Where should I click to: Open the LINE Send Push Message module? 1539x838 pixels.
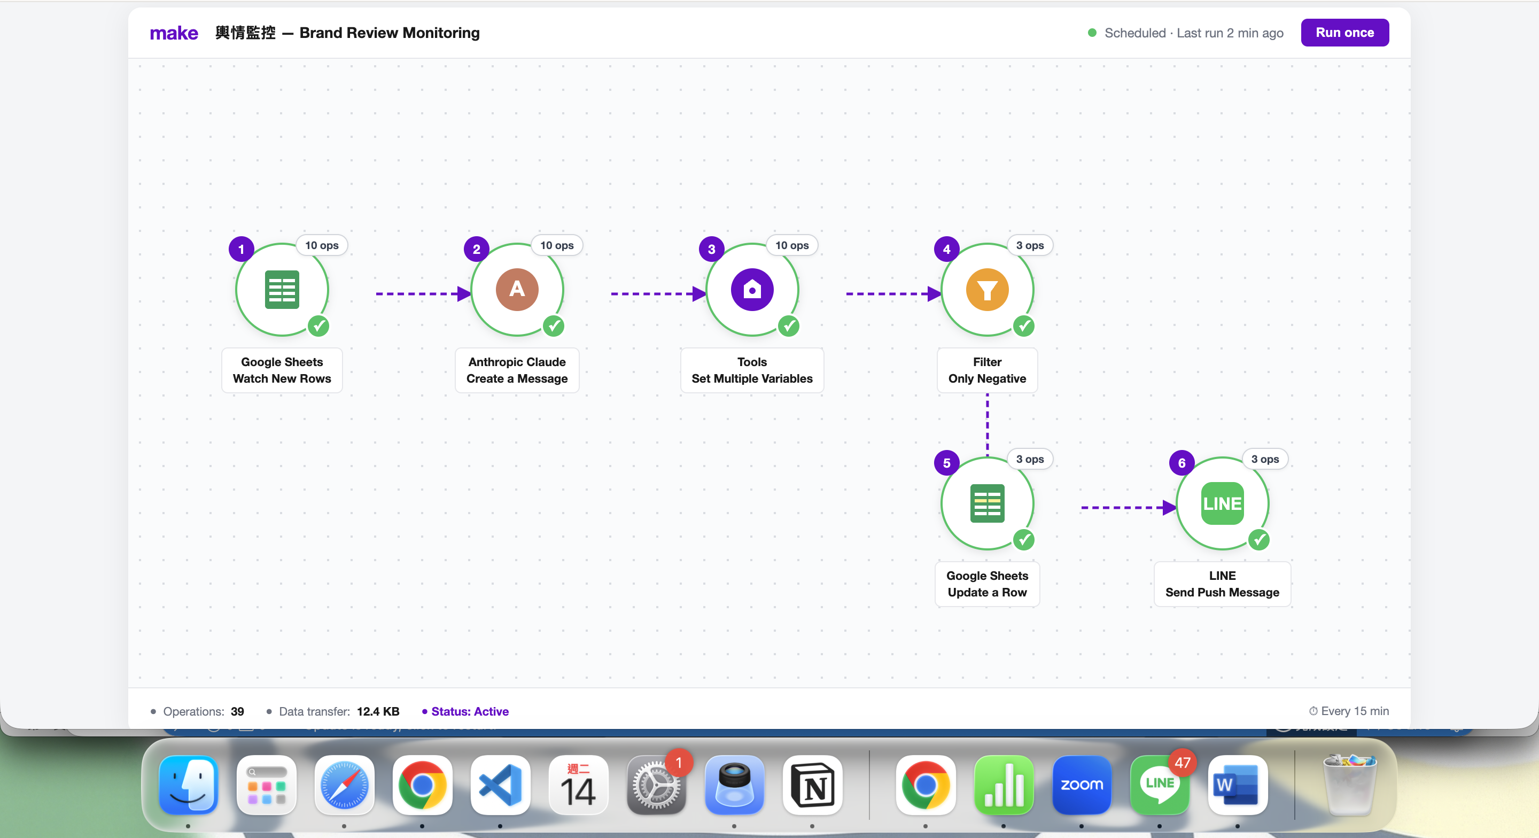point(1222,503)
